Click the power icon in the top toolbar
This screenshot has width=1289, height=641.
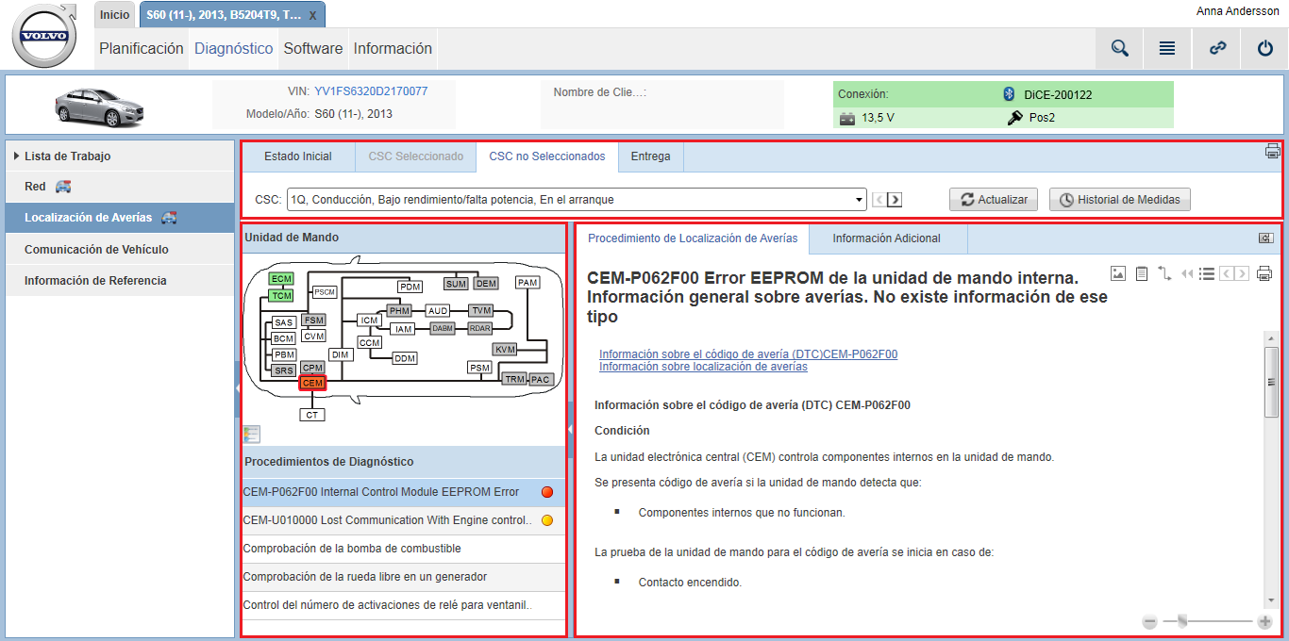click(x=1265, y=48)
